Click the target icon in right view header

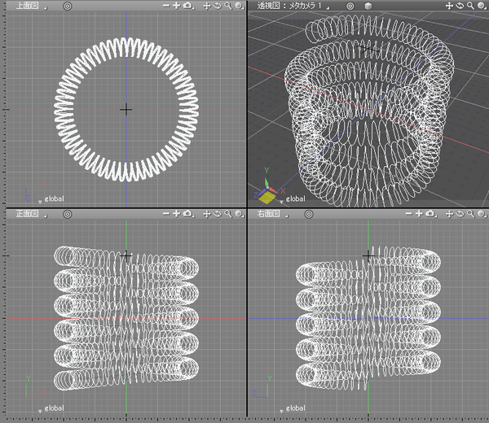(x=309, y=214)
